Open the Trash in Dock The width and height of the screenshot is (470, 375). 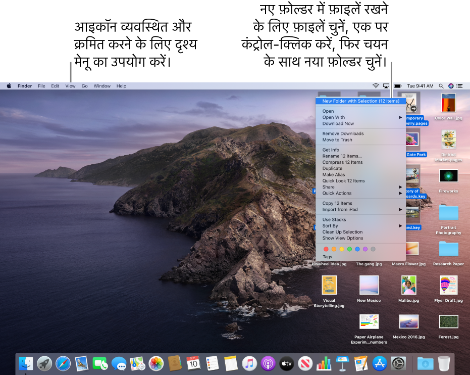pos(444,363)
